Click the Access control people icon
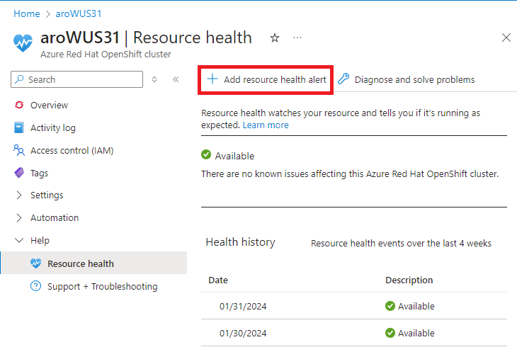 19,150
